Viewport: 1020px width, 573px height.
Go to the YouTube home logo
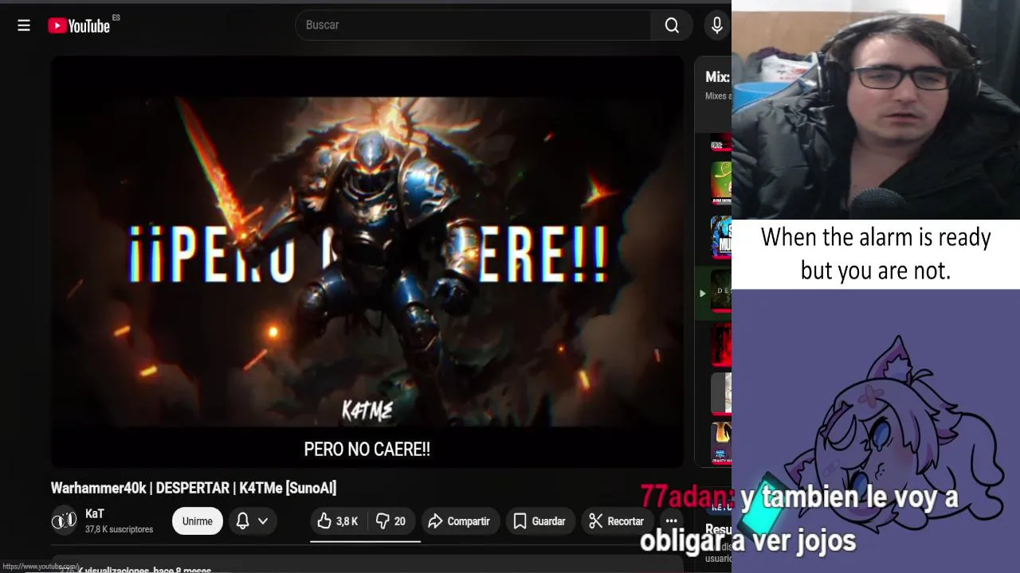coord(79,25)
